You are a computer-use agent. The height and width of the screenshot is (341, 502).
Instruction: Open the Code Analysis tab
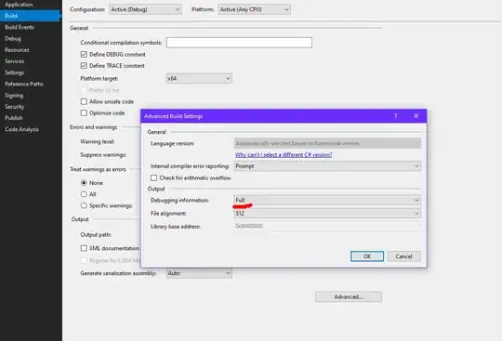(21, 129)
